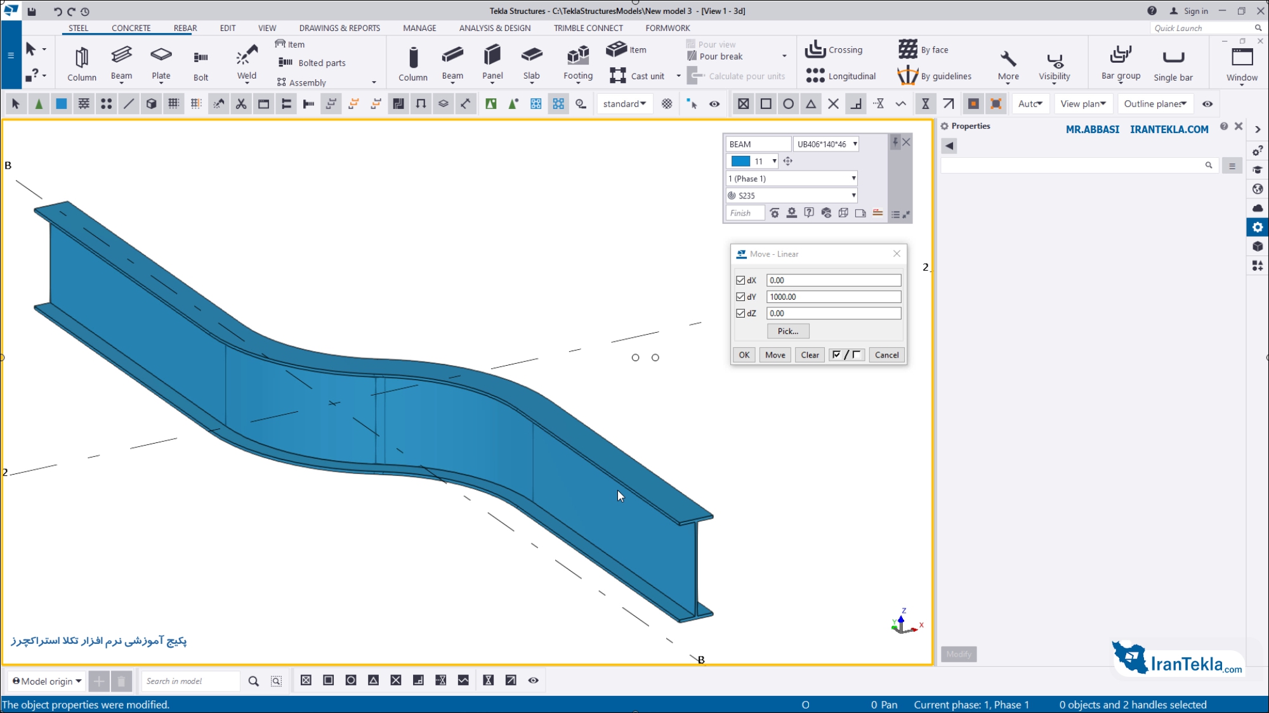Viewport: 1269px width, 713px height.
Task: Open rebar Visibility options
Action: point(1055,65)
